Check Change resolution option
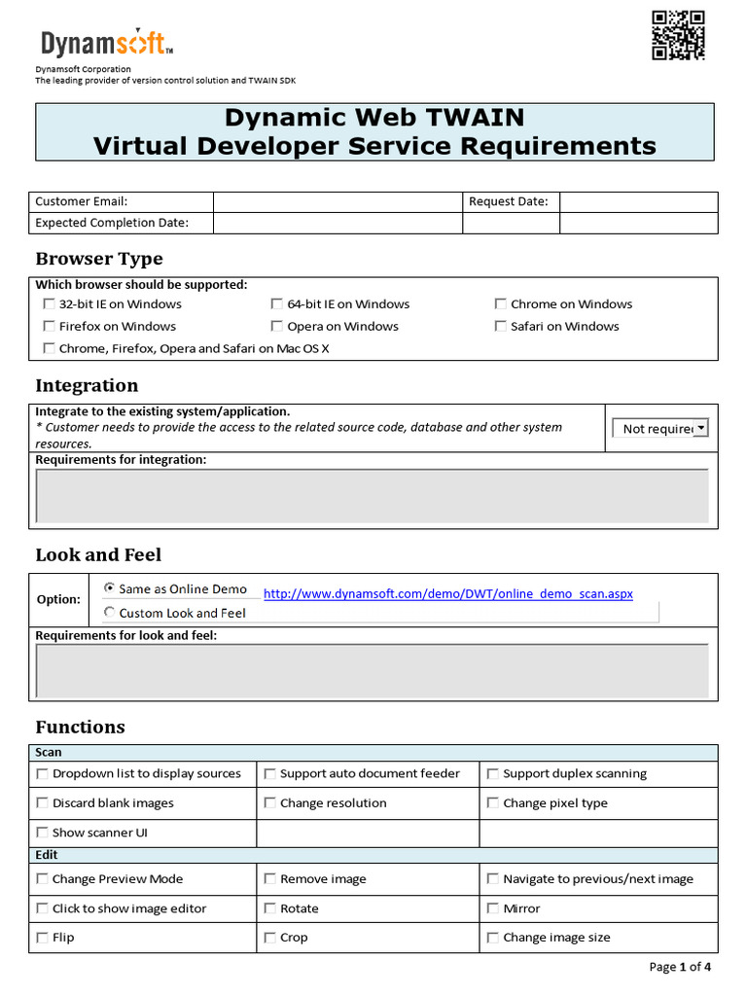 (x=270, y=802)
